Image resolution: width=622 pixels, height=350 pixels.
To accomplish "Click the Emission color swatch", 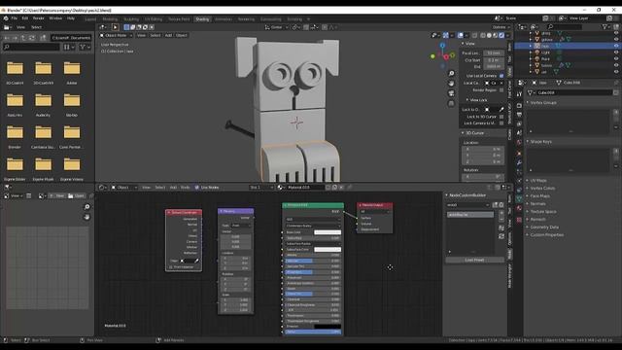I will (x=328, y=327).
